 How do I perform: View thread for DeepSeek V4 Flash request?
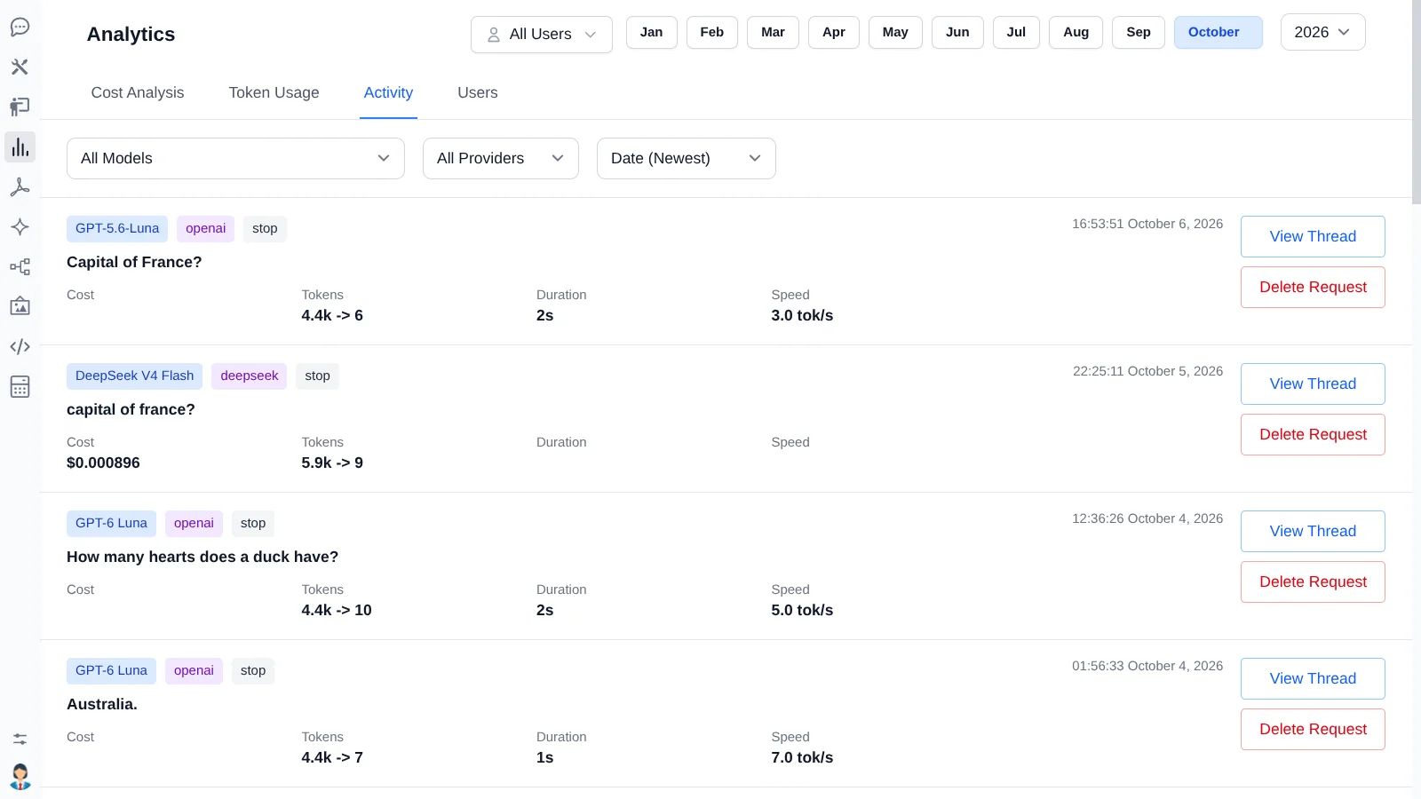pos(1313,384)
